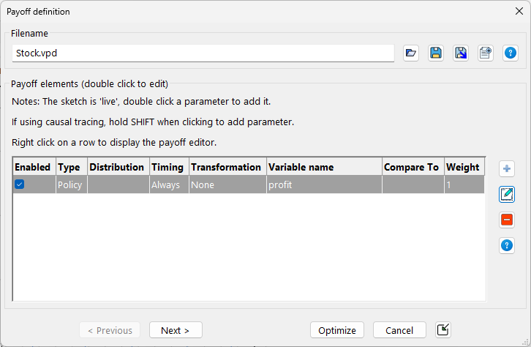Image resolution: width=531 pixels, height=347 pixels.
Task: Click the Weight column header
Action: [x=463, y=167]
